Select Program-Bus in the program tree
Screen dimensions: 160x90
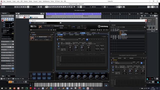pos(124,38)
